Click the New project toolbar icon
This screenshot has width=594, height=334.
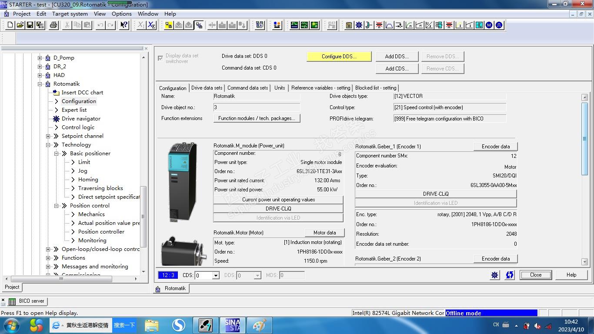click(10, 25)
